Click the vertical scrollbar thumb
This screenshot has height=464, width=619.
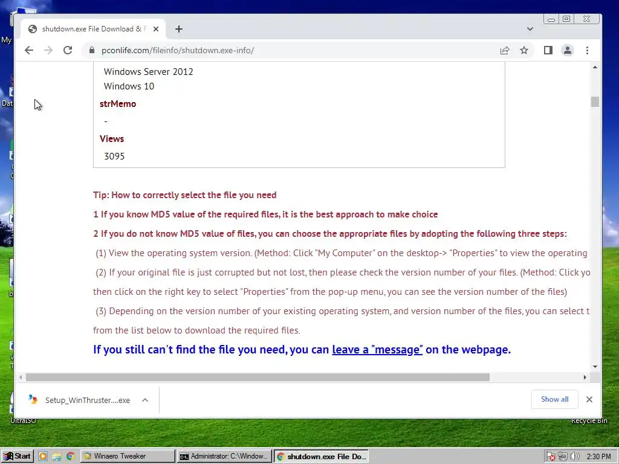[595, 101]
